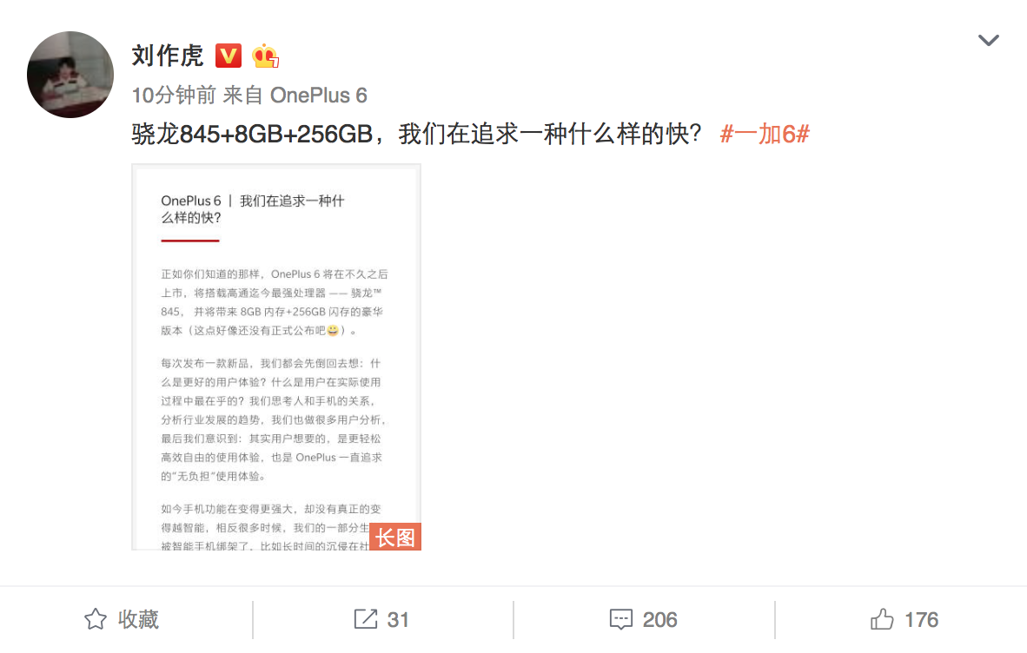1027x653 pixels.
Task: Click the 10分钟前 timestamp
Action: [174, 96]
